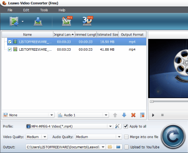Open the File menu
The image size is (188, 153).
coord(10,10)
